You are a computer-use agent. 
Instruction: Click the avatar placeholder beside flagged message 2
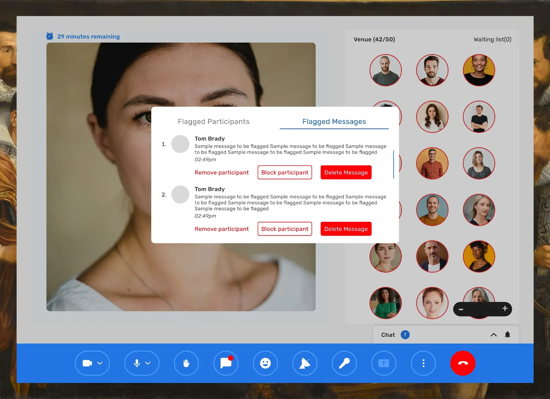[180, 195]
